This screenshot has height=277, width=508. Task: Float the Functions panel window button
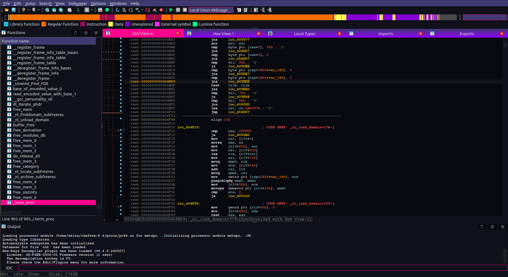tap(86, 33)
